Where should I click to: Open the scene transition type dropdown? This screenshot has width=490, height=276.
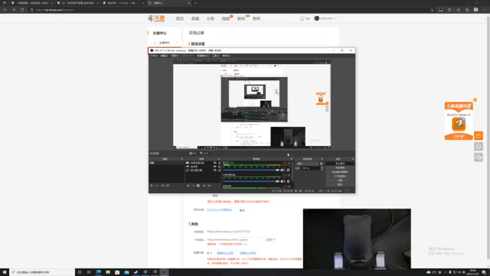click(307, 164)
